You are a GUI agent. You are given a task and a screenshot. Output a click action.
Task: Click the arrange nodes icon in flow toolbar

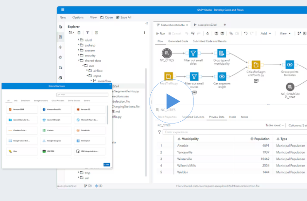[x=299, y=33]
